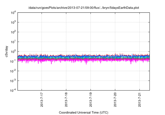Click the 2013-7-17 date label
The image size is (165, 115).
(42, 100)
